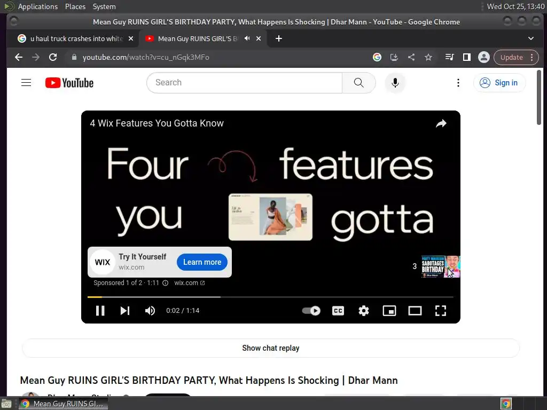Click the install app icon in the address bar
This screenshot has width=547, height=410.
394,57
